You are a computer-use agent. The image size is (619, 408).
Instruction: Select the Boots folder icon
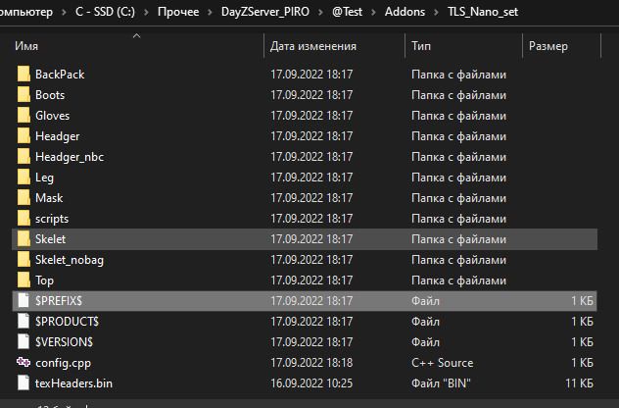point(24,94)
